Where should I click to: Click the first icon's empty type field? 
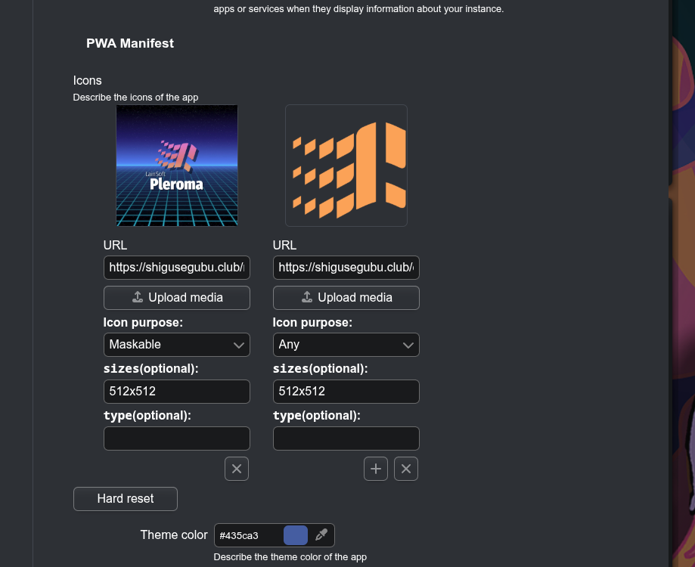pyautogui.click(x=177, y=438)
